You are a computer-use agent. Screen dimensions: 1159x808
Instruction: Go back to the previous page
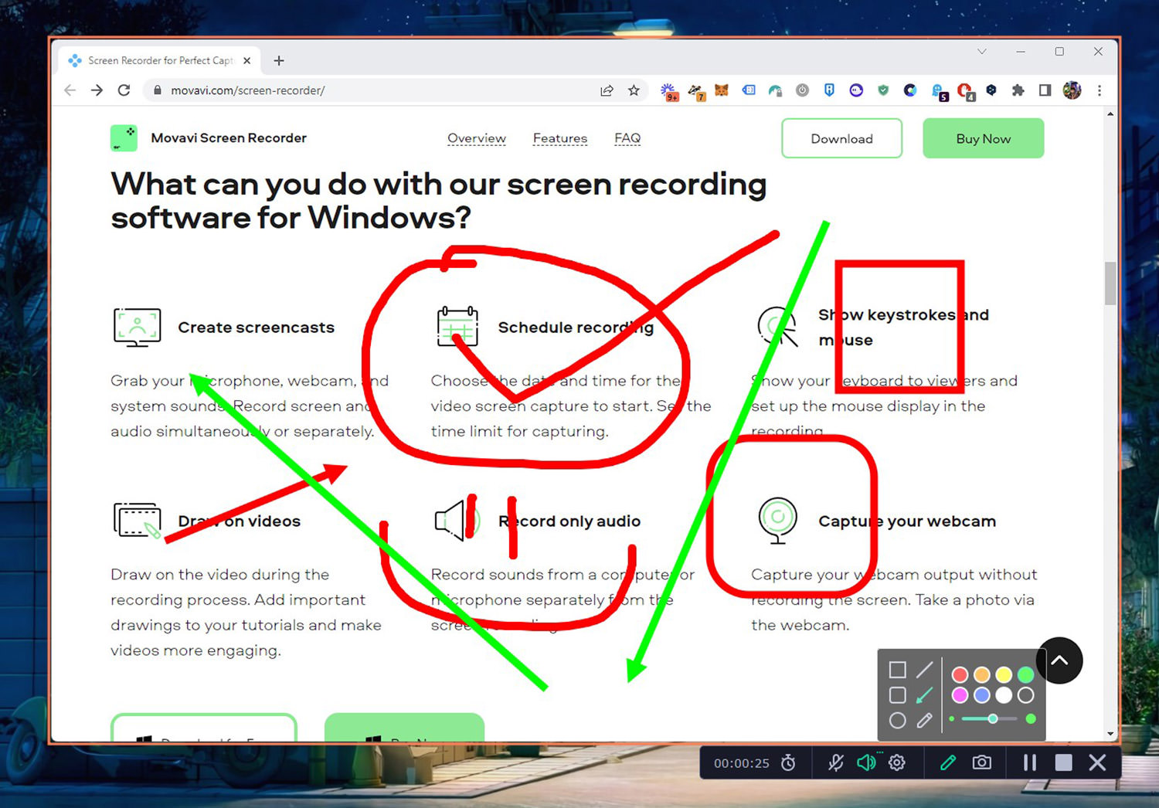(70, 90)
